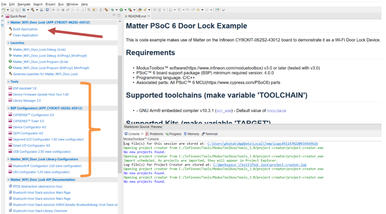
Task: Click the CAPSENSE Tuner 5.0 icon
Action: coord(10,120)
